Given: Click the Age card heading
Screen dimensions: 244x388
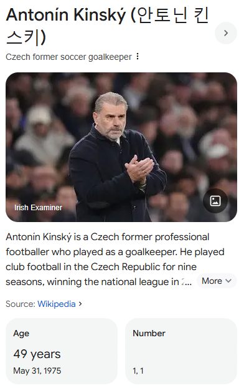Looking at the screenshot, I should [21, 333].
